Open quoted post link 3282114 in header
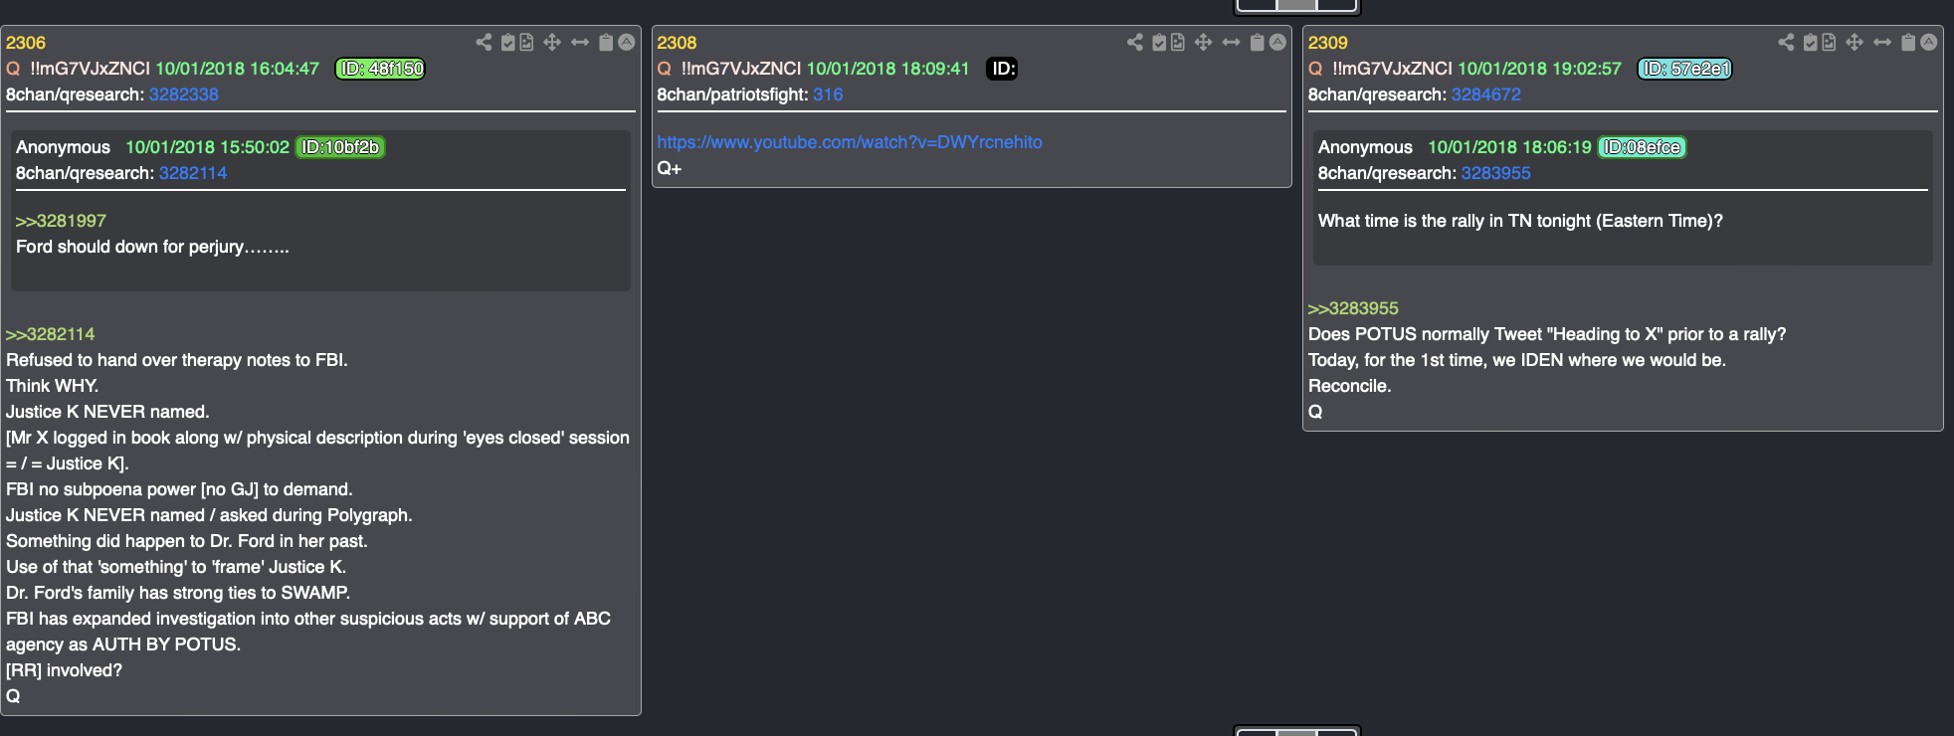Image resolution: width=1954 pixels, height=736 pixels. point(193,173)
